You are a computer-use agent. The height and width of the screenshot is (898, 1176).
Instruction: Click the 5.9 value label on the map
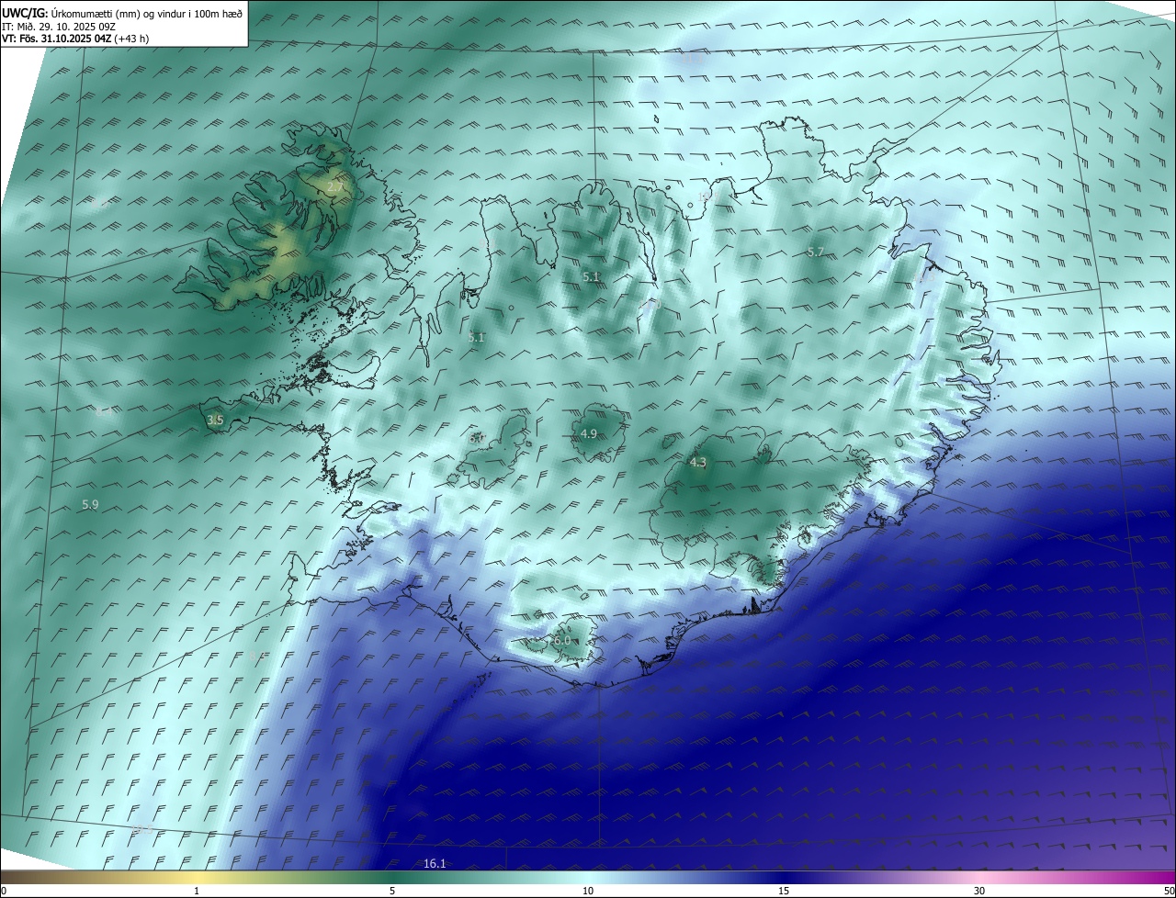click(x=90, y=504)
